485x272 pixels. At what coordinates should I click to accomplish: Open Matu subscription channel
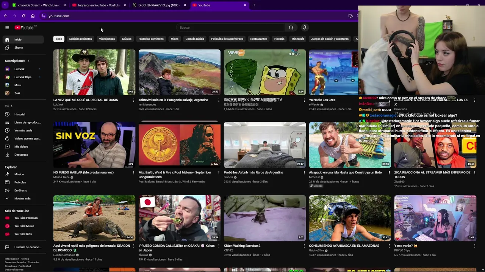23,85
